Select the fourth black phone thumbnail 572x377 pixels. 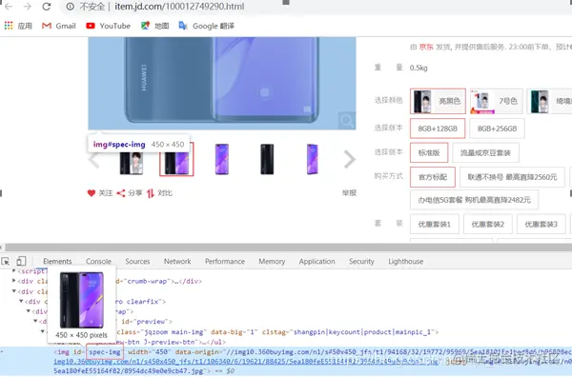(x=267, y=159)
